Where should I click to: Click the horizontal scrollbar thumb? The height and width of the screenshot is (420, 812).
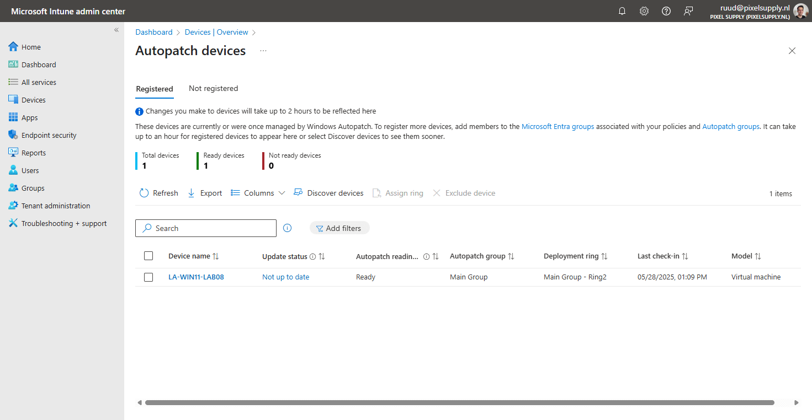pyautogui.click(x=459, y=403)
